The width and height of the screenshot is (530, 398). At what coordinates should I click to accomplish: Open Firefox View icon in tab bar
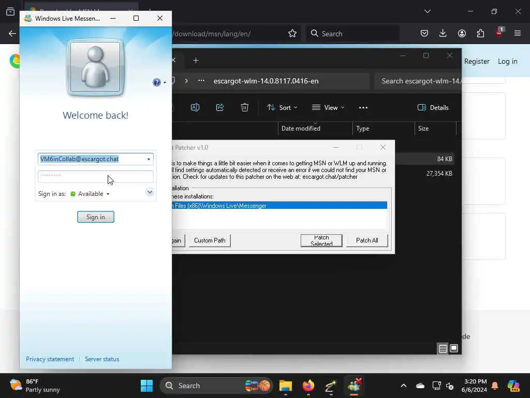[x=10, y=11]
